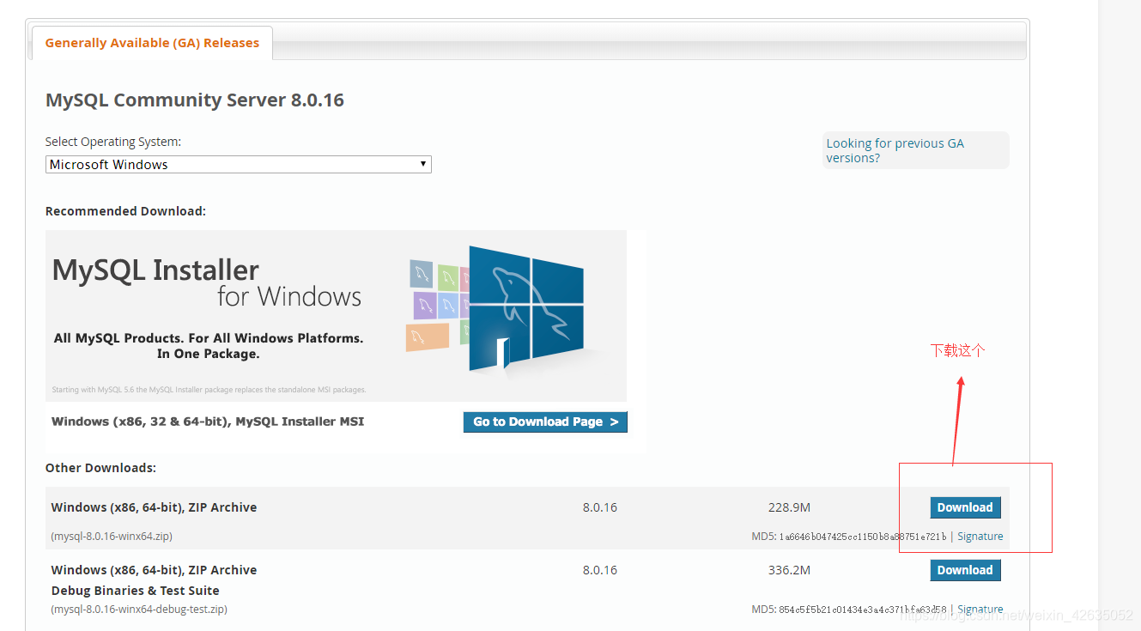The height and width of the screenshot is (631, 1141).
Task: Click the Go to Download Page button
Action: coord(545,422)
